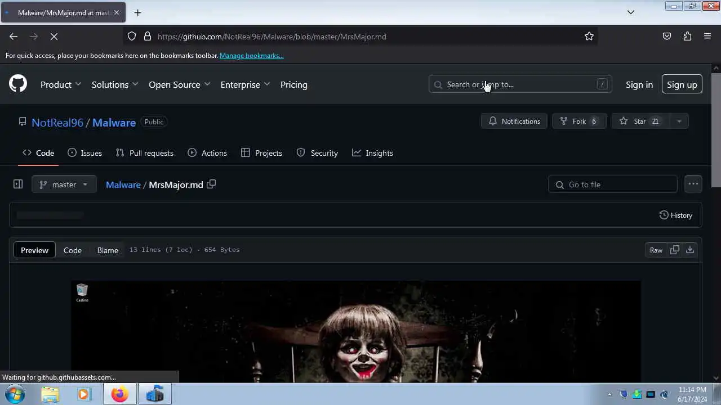Expand the Solutions menu
This screenshot has width=721, height=405.
pos(115,84)
